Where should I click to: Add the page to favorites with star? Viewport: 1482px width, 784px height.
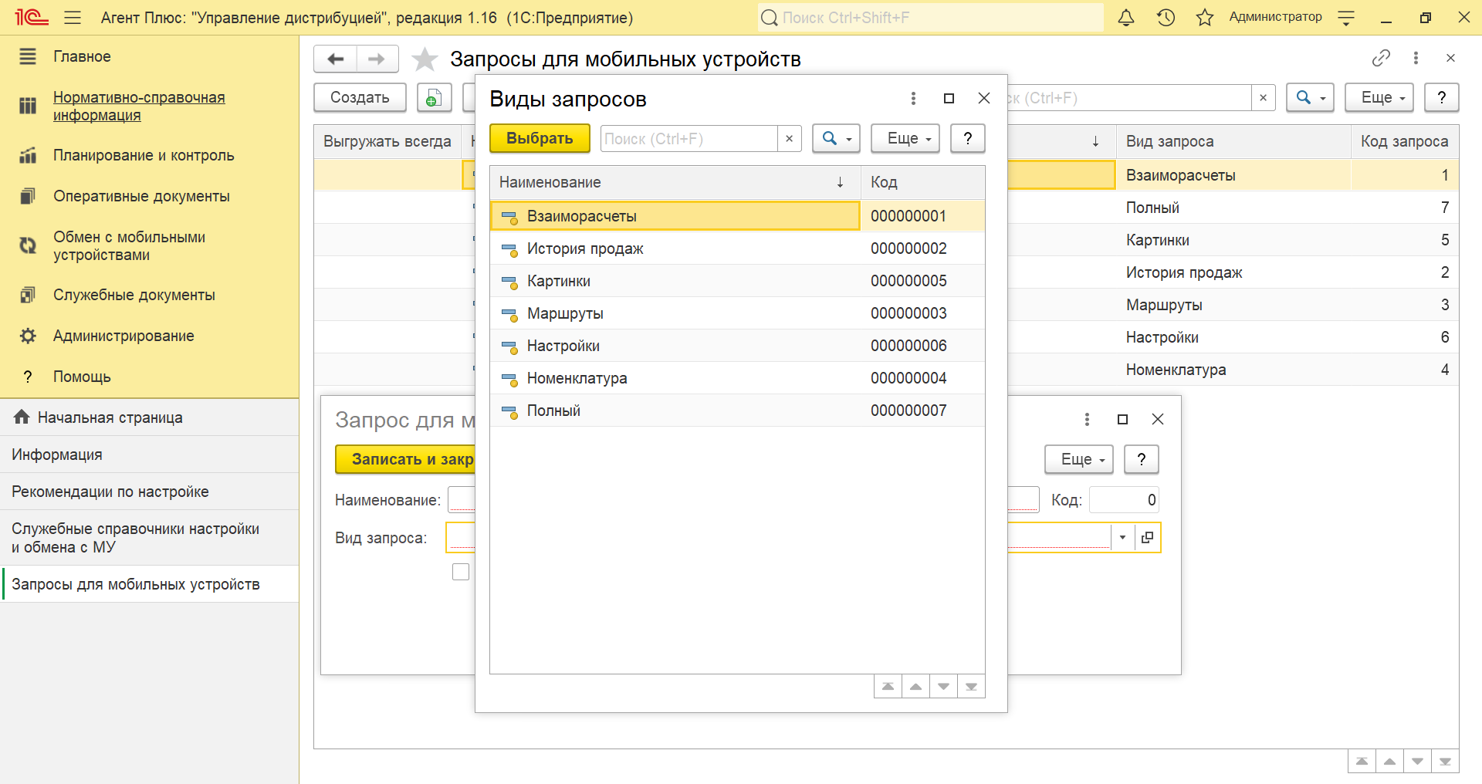tap(425, 59)
